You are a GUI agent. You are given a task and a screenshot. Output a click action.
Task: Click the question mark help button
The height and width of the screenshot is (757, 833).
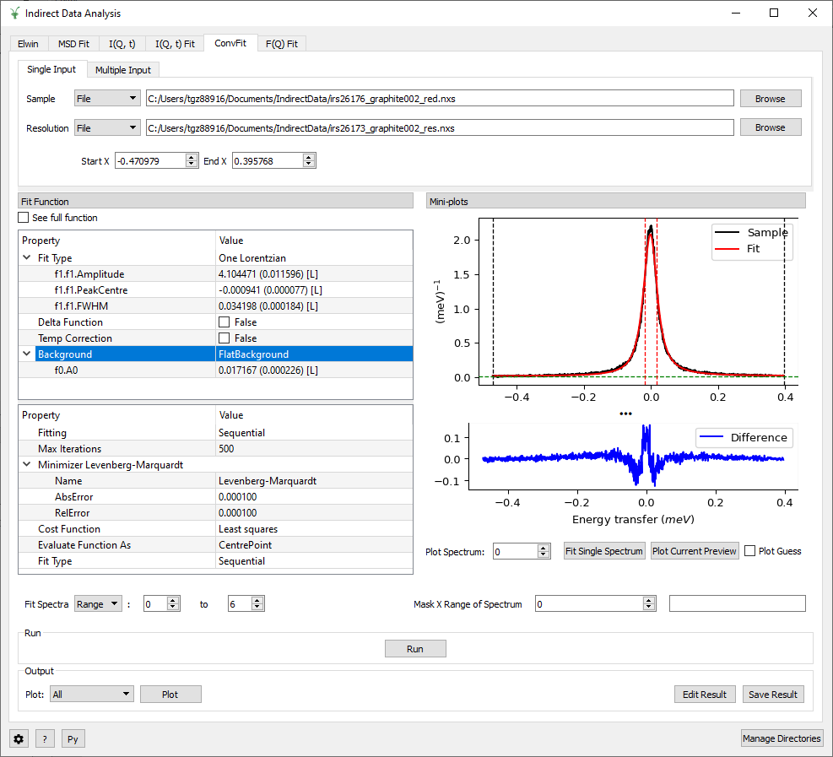46,738
